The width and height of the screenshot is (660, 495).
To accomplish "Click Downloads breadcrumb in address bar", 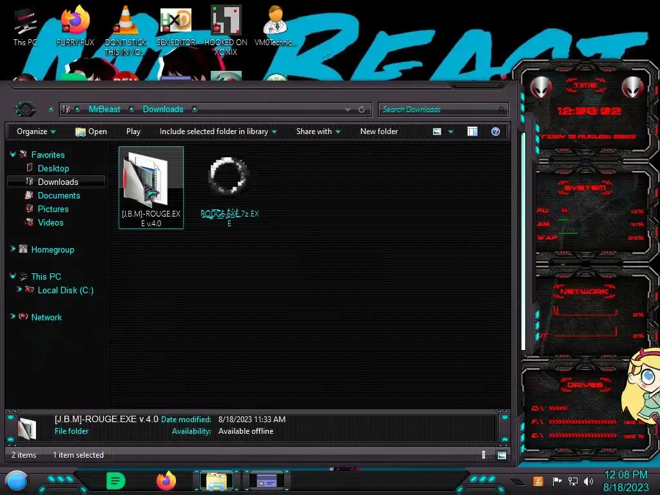I will [163, 109].
